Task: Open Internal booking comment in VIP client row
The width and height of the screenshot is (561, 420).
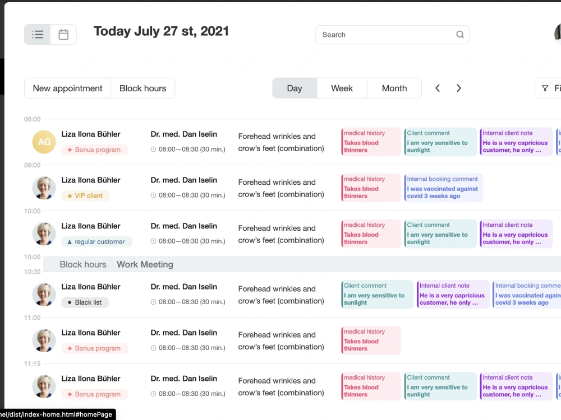Action: 443,188
